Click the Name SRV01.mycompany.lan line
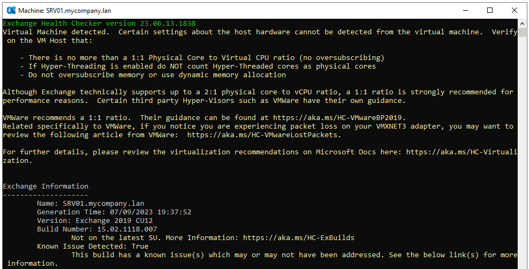Image resolution: width=529 pixels, height=269 pixels. point(91,204)
